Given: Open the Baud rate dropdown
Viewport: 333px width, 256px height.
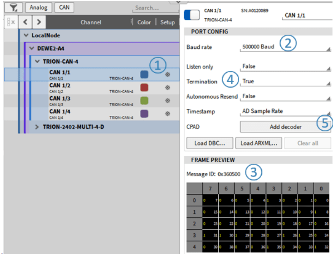Looking at the screenshot, I should pyautogui.click(x=286, y=47).
